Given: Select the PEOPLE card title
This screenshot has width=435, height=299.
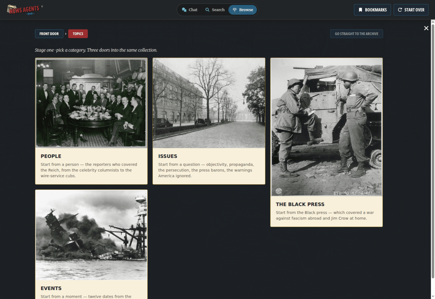Looking at the screenshot, I should pyautogui.click(x=51, y=156).
